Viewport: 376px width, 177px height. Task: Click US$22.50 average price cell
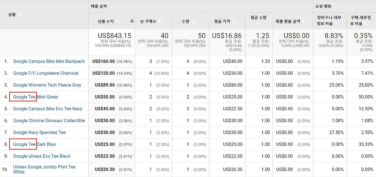pos(233,109)
